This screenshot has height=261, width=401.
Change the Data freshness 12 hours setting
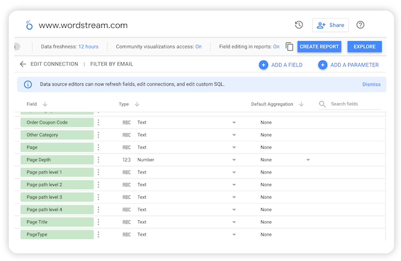point(88,47)
